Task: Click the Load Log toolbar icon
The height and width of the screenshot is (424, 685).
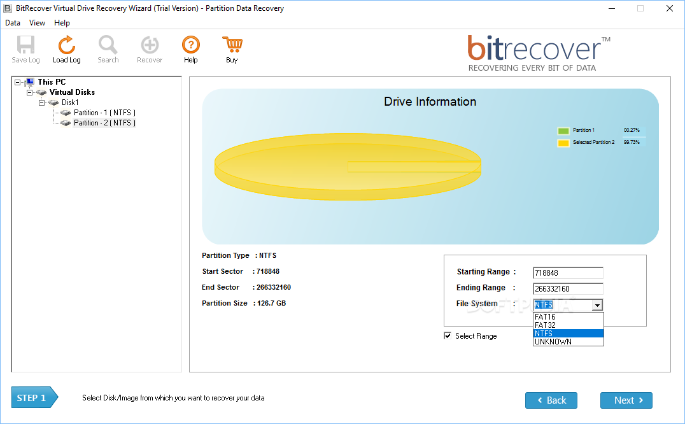Action: tap(66, 45)
